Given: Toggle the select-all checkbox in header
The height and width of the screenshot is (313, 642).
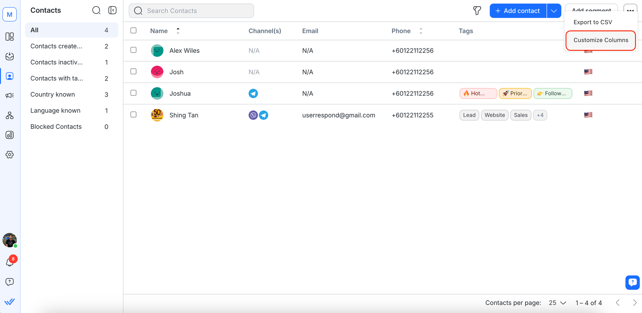Looking at the screenshot, I should 134,30.
